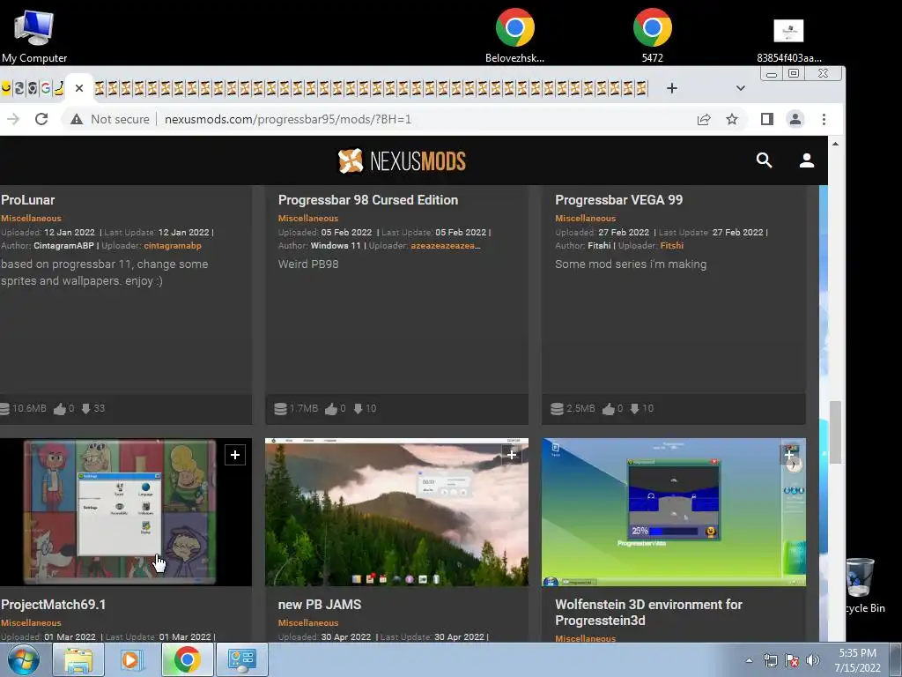Reload the page with the refresh button
This screenshot has width=902, height=677.
click(41, 119)
